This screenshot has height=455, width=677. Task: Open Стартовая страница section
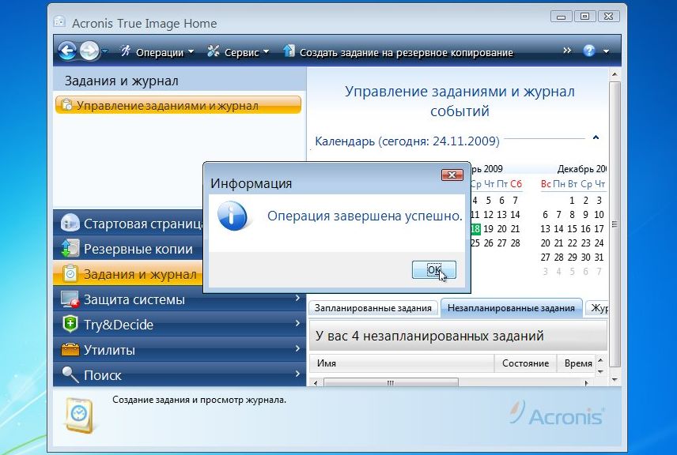coord(129,224)
